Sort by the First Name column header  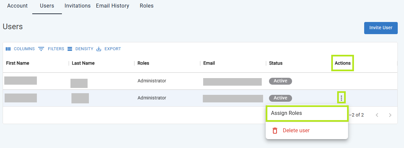18,63
